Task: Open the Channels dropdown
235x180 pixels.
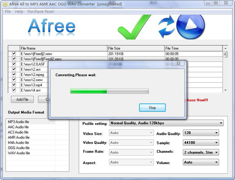Action: coord(201,152)
